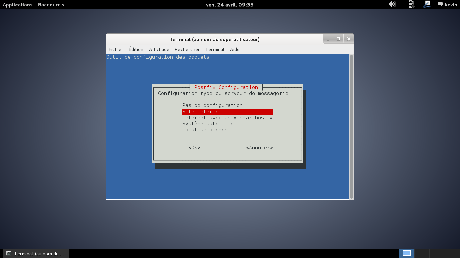This screenshot has width=460, height=258.
Task: Open the Fichier menu
Action: point(116,49)
